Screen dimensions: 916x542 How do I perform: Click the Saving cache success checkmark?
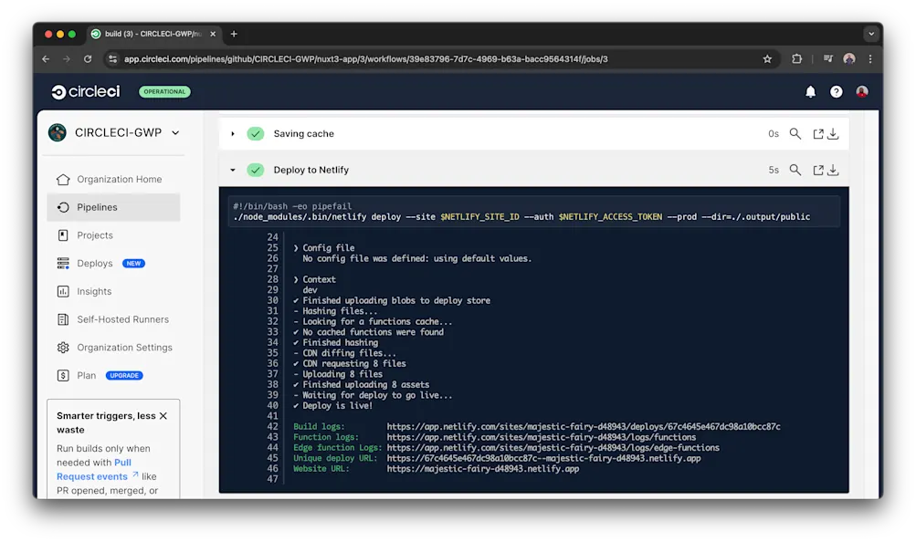click(256, 133)
